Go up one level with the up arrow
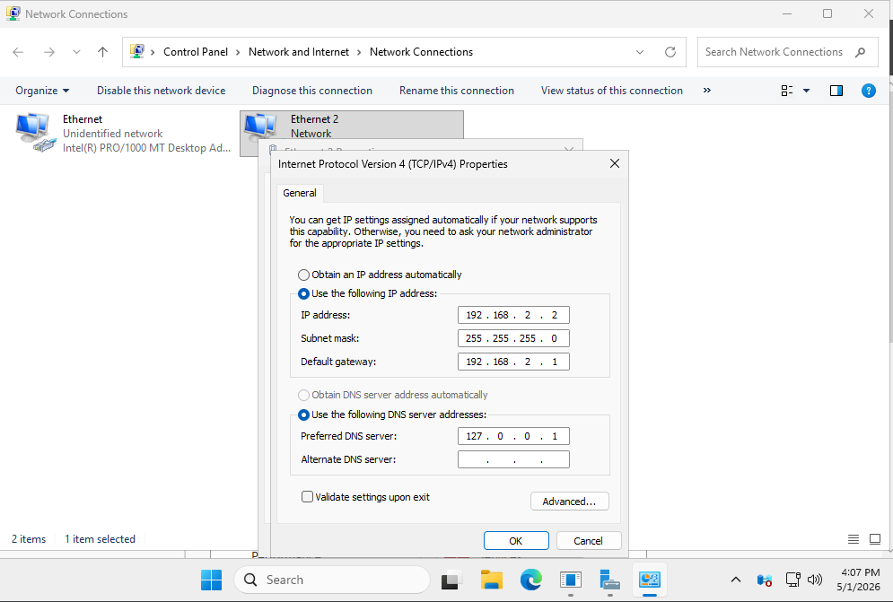The width and height of the screenshot is (893, 602). [102, 52]
